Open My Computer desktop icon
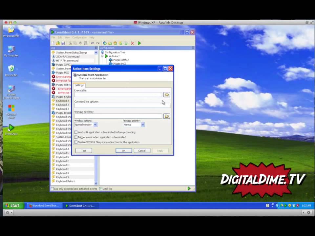 [11, 51]
